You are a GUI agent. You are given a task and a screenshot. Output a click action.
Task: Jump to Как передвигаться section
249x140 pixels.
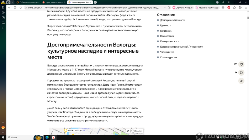point(169,41)
